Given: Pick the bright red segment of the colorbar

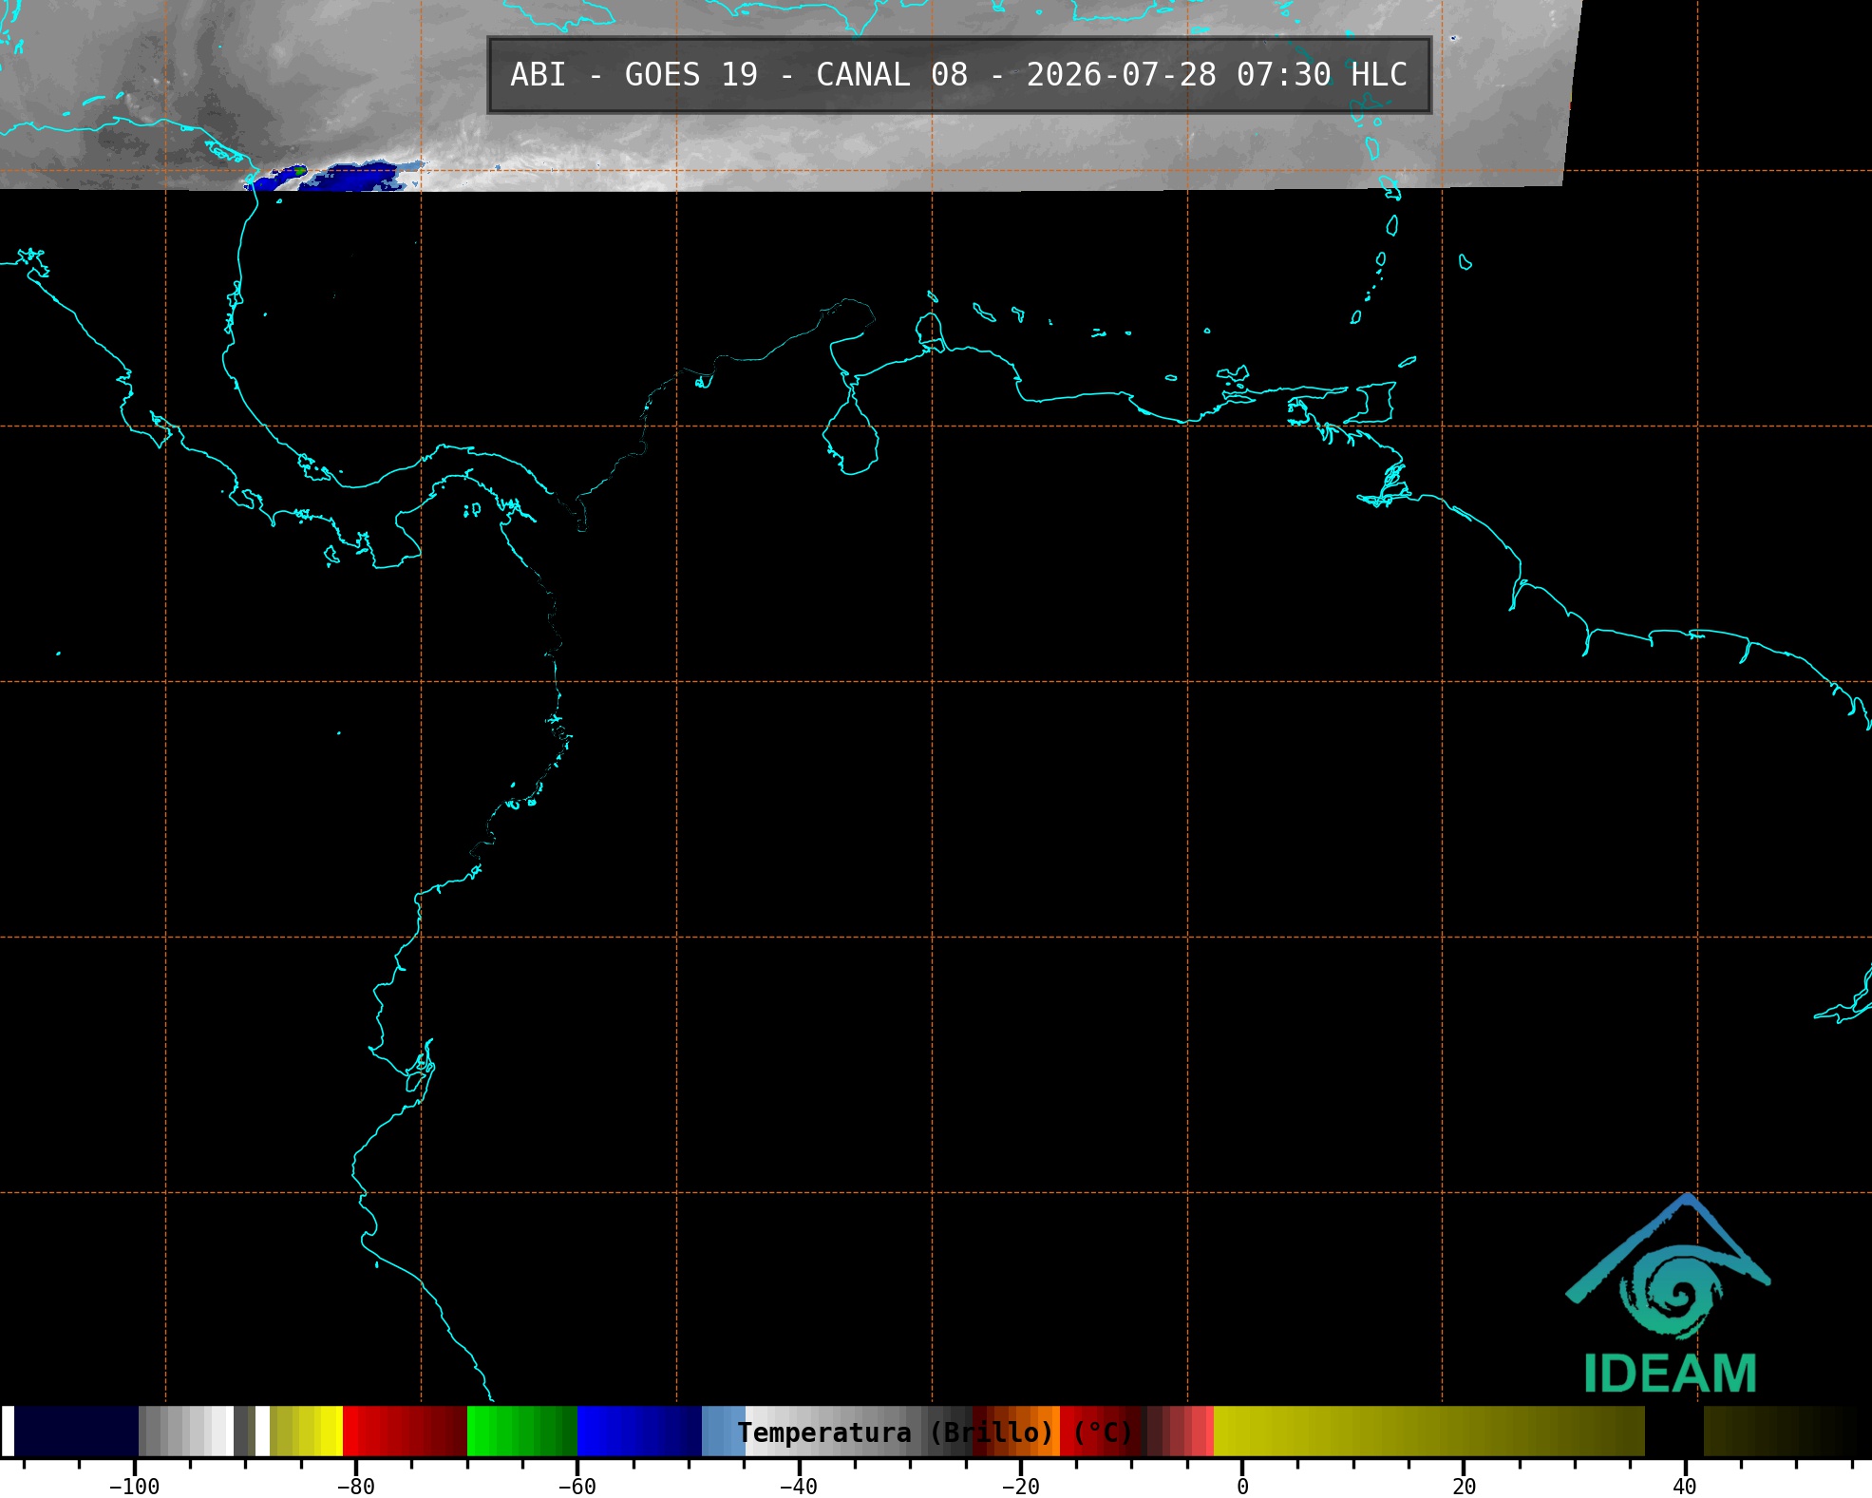Looking at the screenshot, I should click(405, 1432).
